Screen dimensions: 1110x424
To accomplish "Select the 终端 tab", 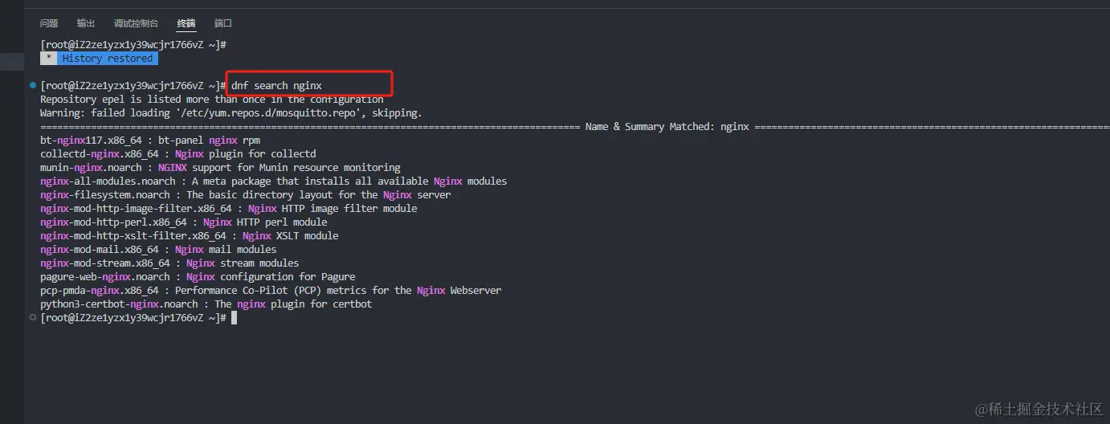I will 186,23.
